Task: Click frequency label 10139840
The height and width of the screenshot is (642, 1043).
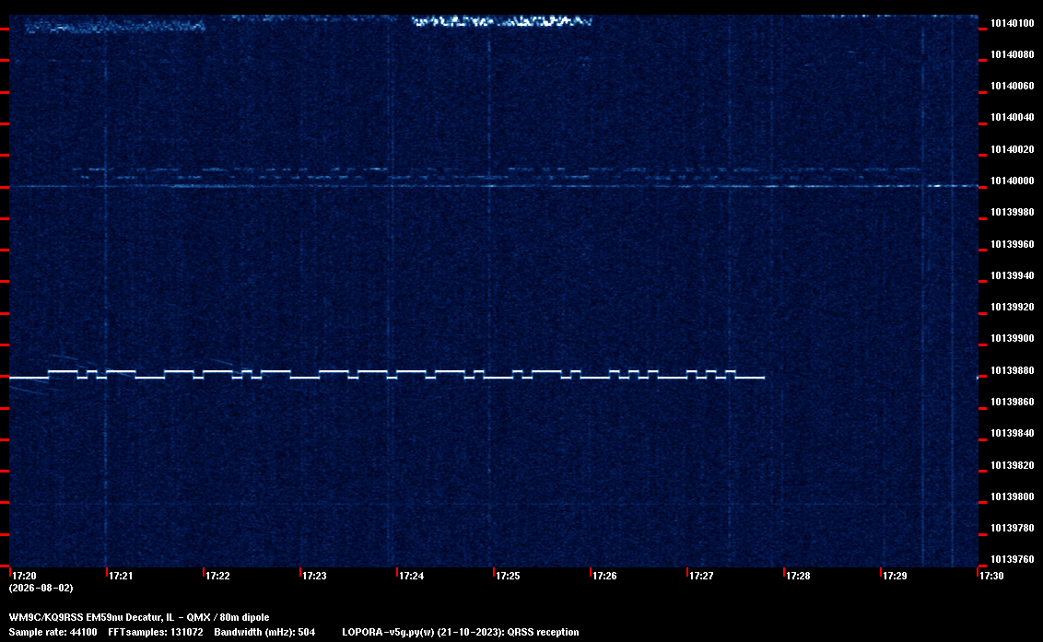Action: [1013, 432]
